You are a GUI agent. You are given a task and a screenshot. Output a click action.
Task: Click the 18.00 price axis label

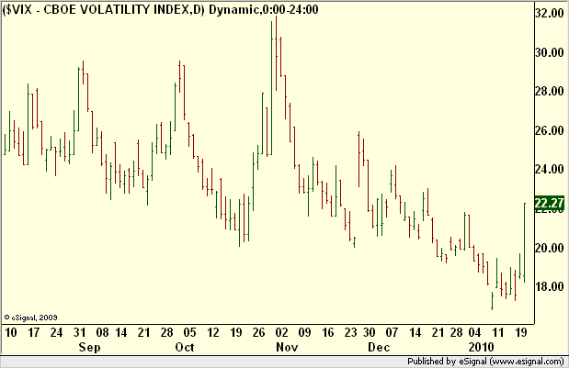pos(550,287)
